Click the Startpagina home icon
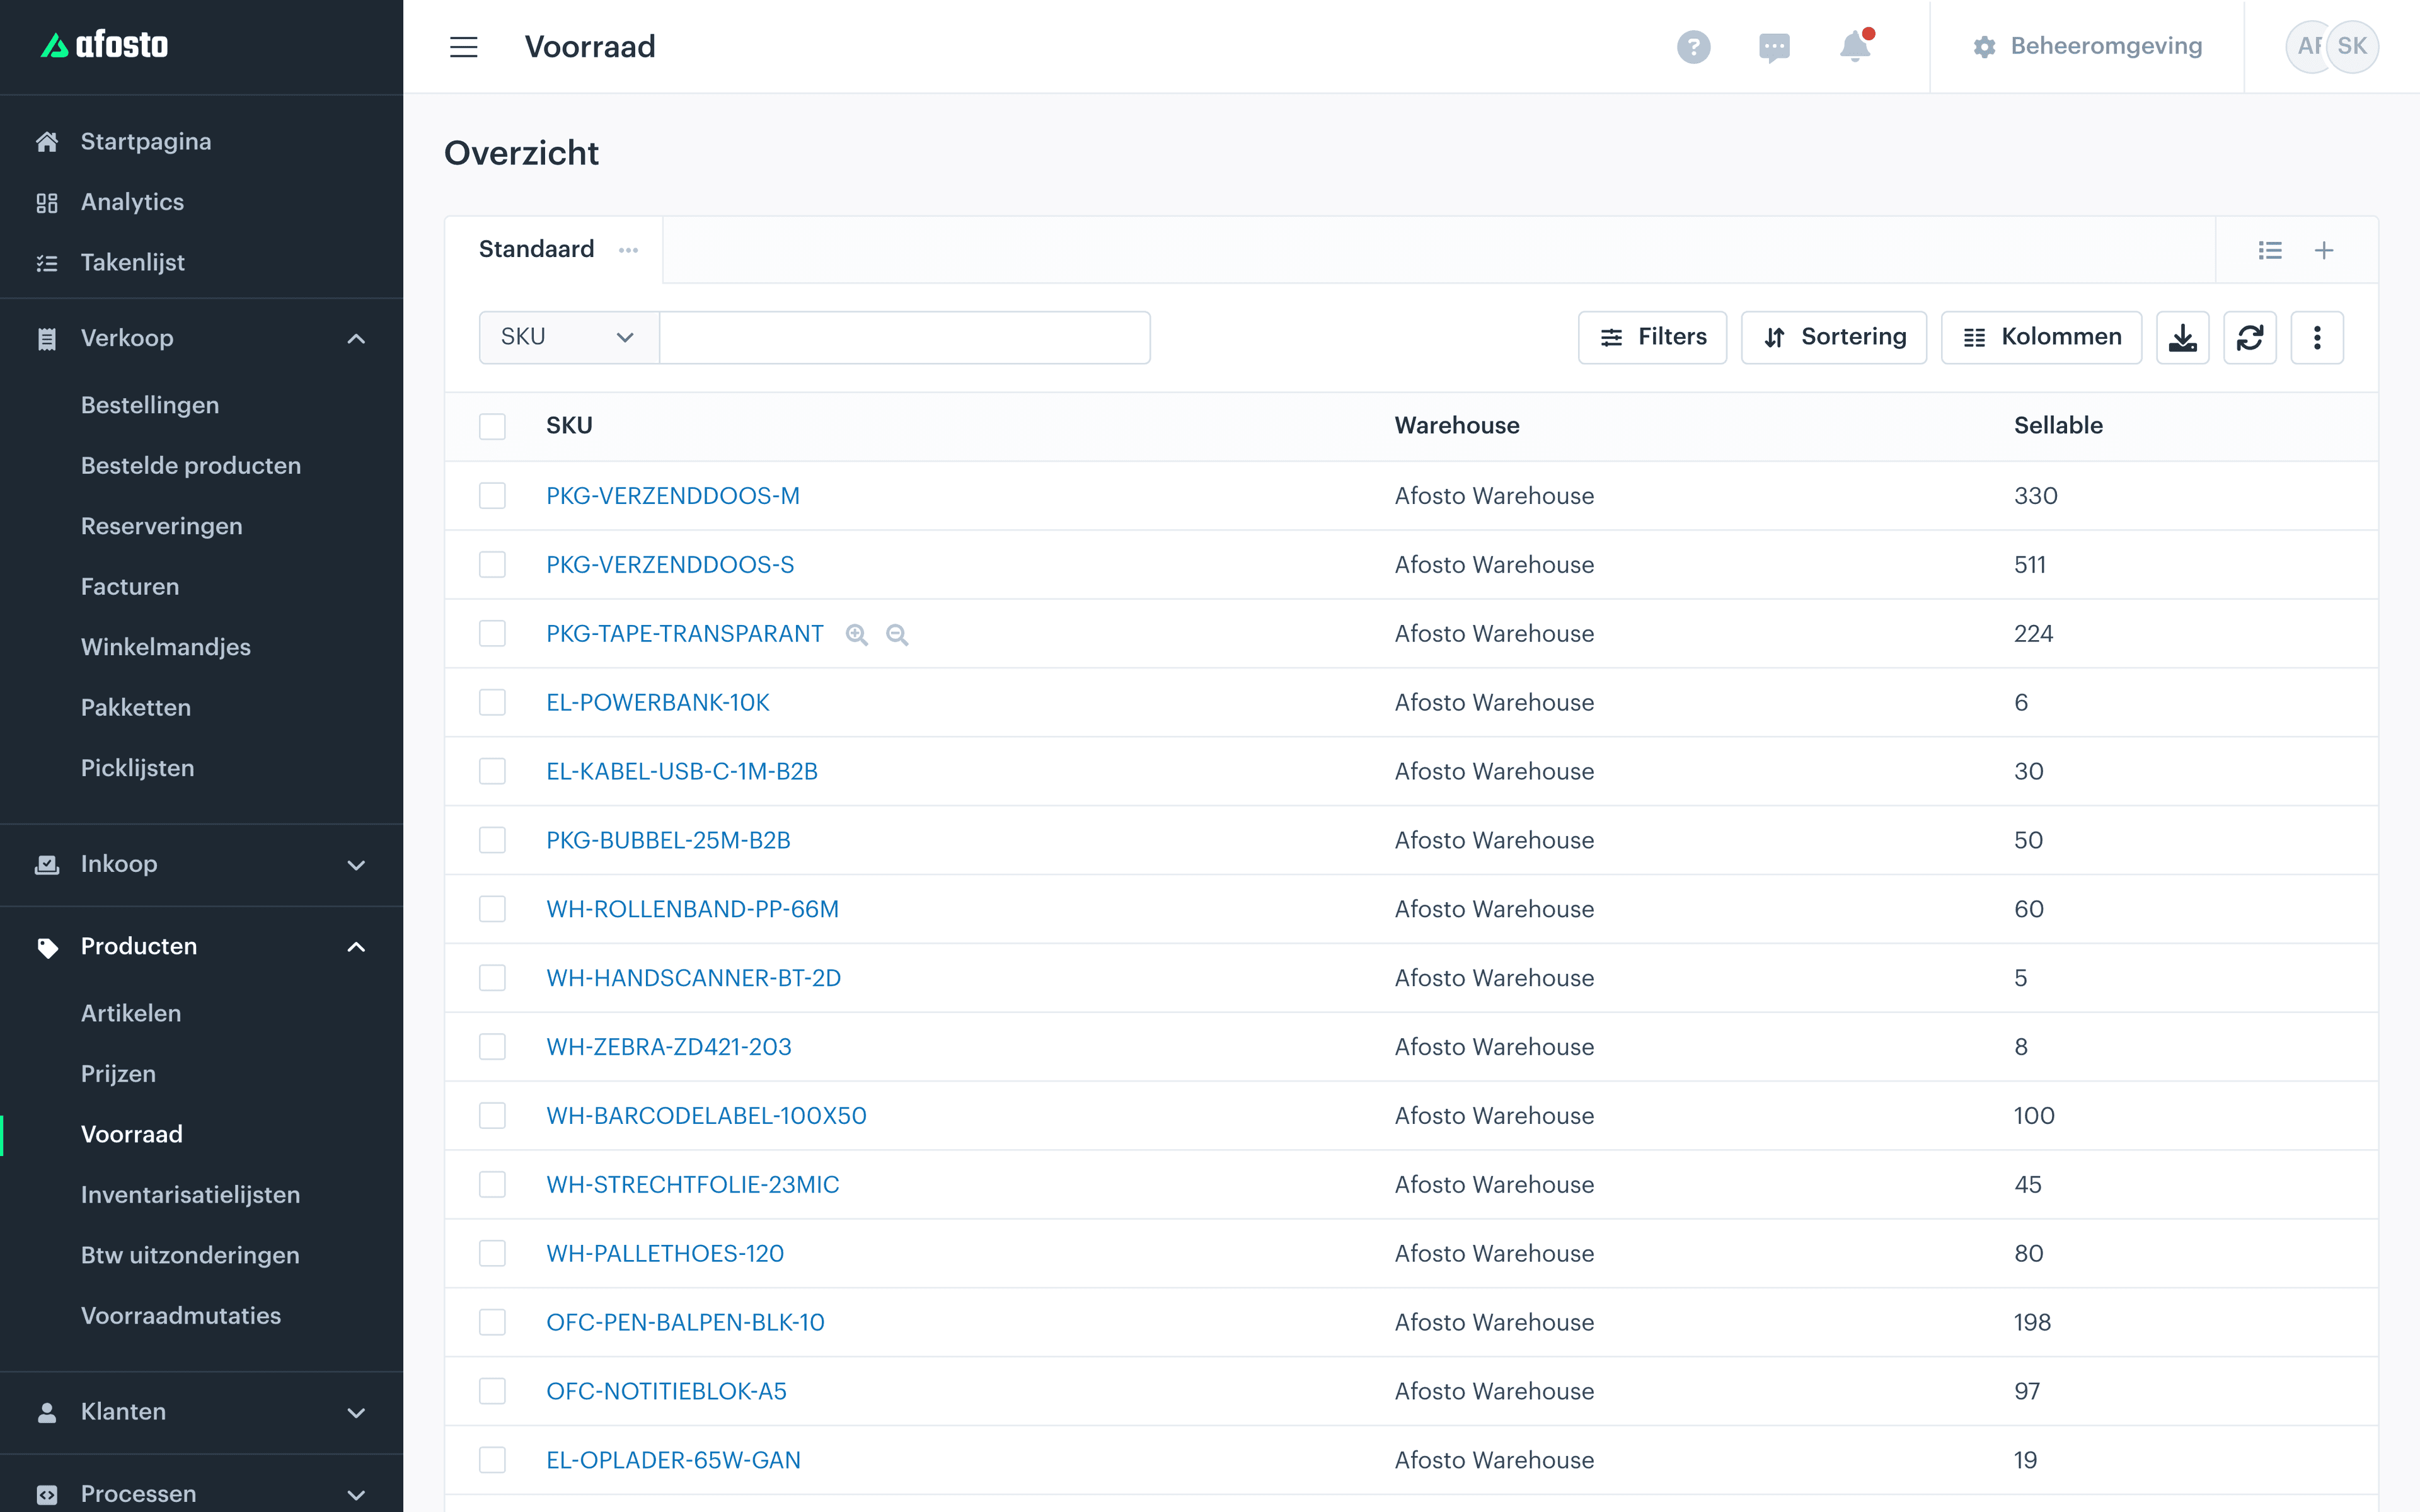The height and width of the screenshot is (1512, 2420). pos(47,142)
